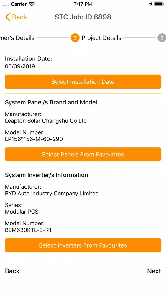166x295 pixels.
Task: Tap Back text in navigation bar
Action: 19,17
